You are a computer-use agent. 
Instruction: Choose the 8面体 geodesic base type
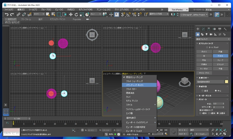click(x=209, y=113)
